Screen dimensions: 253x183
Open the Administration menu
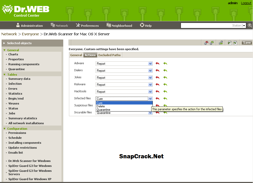point(29,25)
